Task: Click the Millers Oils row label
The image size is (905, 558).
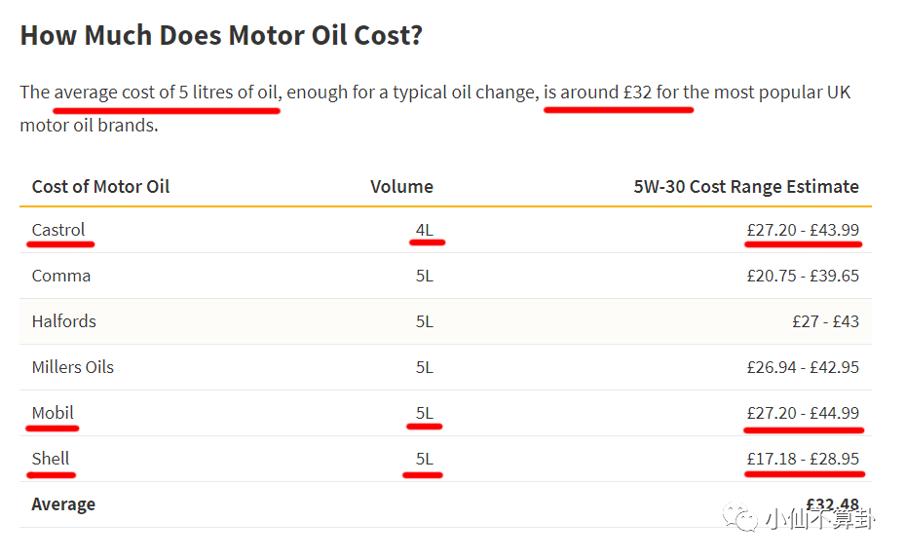Action: pos(73,367)
